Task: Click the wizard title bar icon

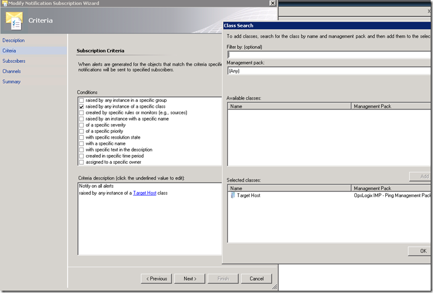Action: [4, 3]
